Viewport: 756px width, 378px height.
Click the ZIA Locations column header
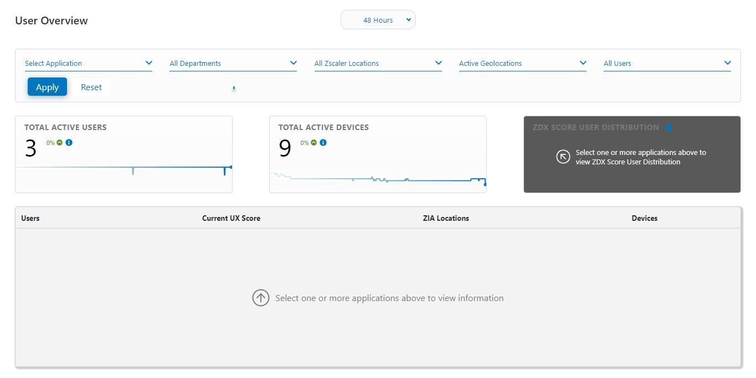(446, 218)
